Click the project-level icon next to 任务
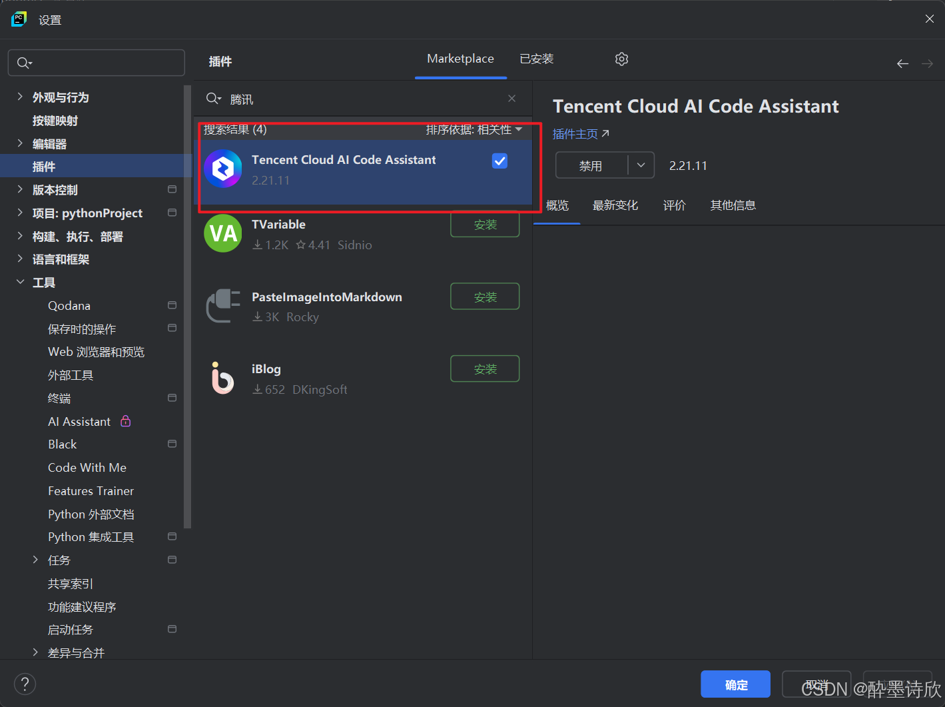Screen dimensions: 945x707 tap(172, 560)
